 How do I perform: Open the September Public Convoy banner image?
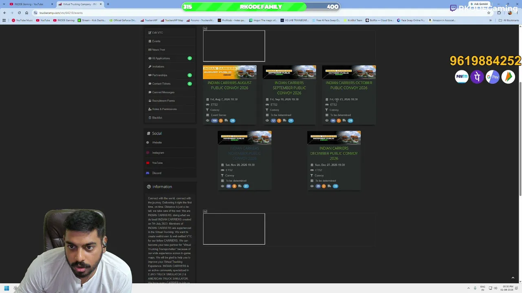pyautogui.click(x=289, y=72)
